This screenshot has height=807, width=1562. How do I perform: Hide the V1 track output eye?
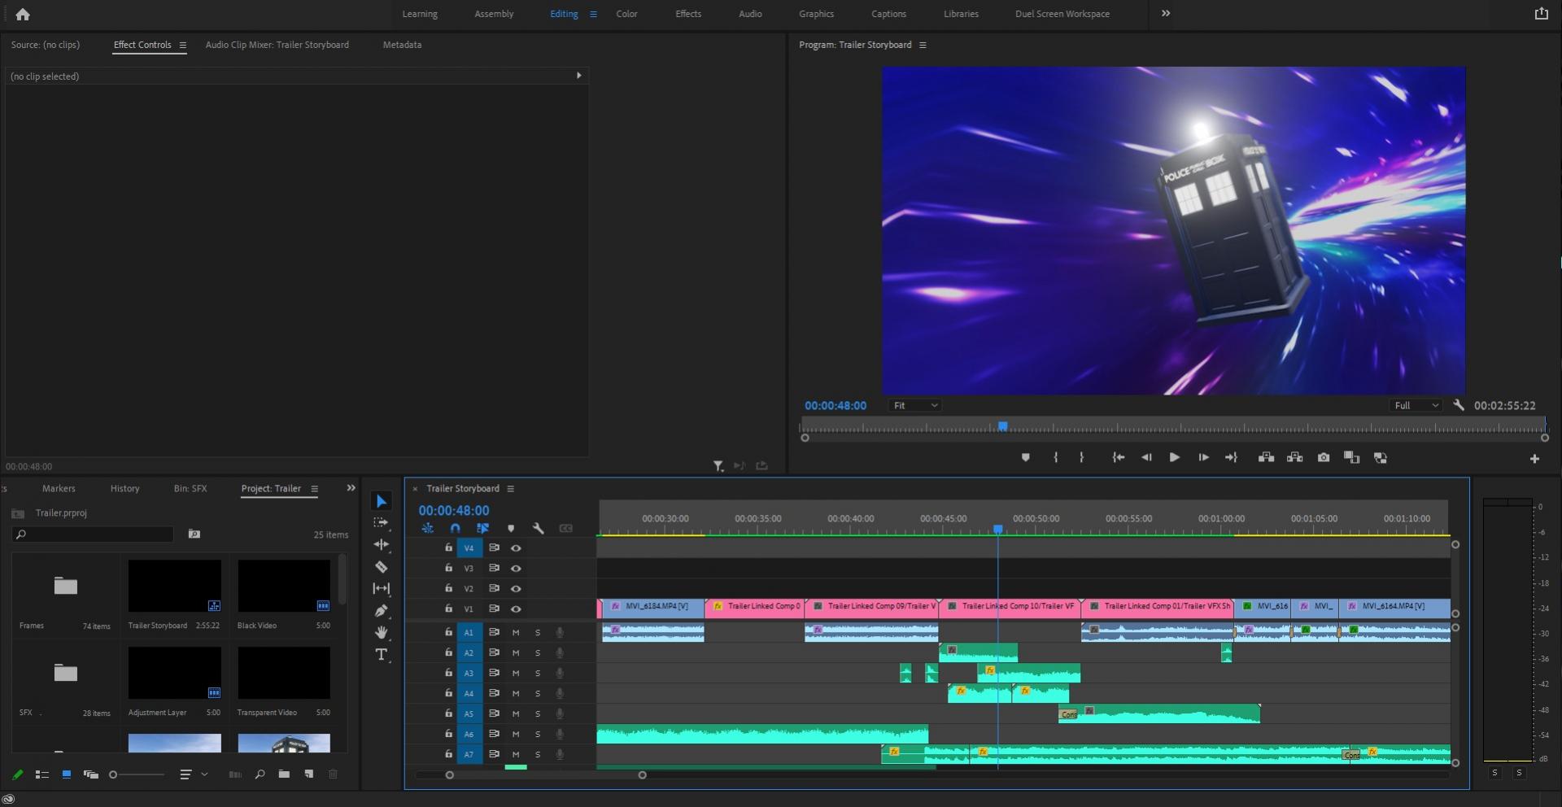click(516, 609)
